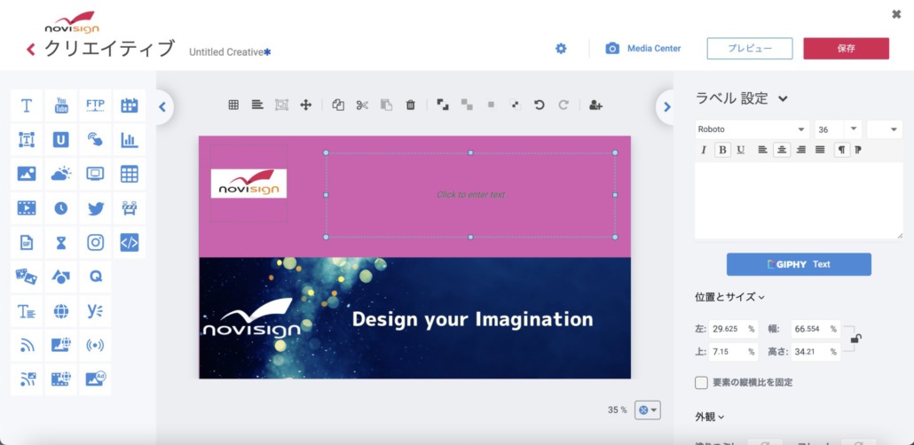Center align the label text
The height and width of the screenshot is (445, 914).
[782, 150]
